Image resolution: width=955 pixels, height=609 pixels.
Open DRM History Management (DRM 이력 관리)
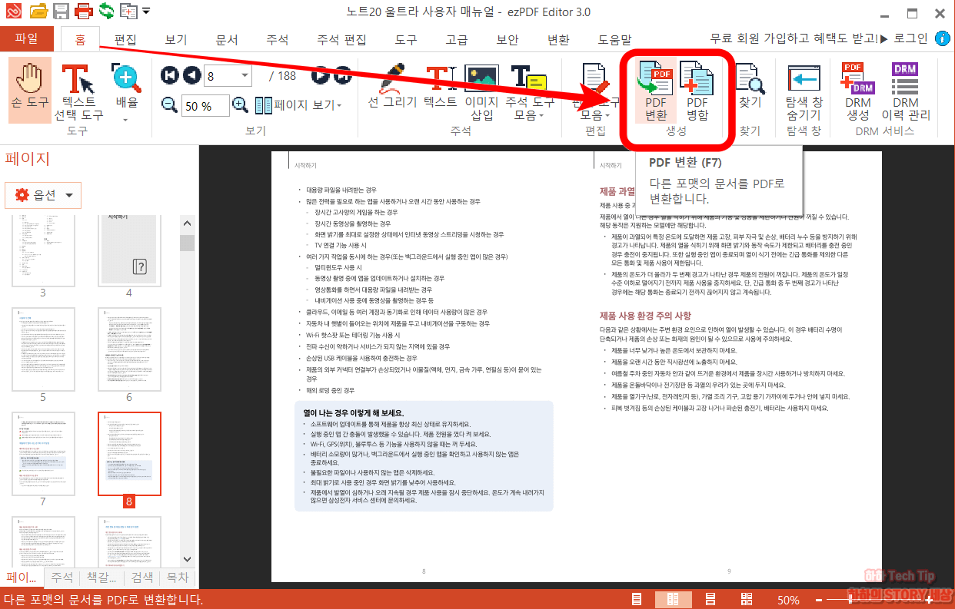pyautogui.click(x=906, y=91)
